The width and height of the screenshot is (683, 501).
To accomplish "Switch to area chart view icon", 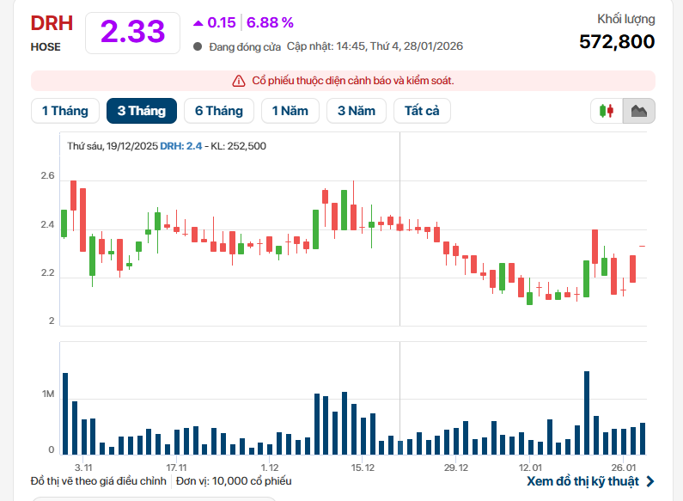I will (639, 111).
